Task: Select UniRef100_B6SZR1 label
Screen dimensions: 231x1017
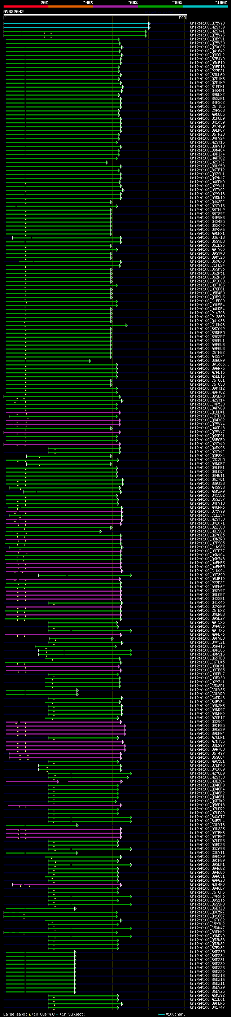Action: point(207,99)
